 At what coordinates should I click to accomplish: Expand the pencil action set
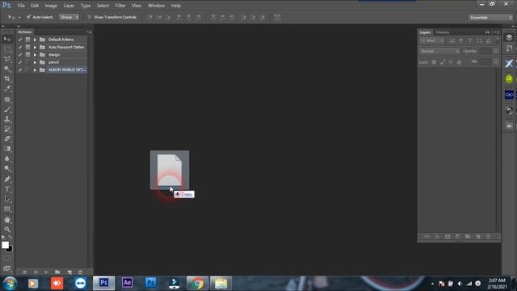click(35, 62)
